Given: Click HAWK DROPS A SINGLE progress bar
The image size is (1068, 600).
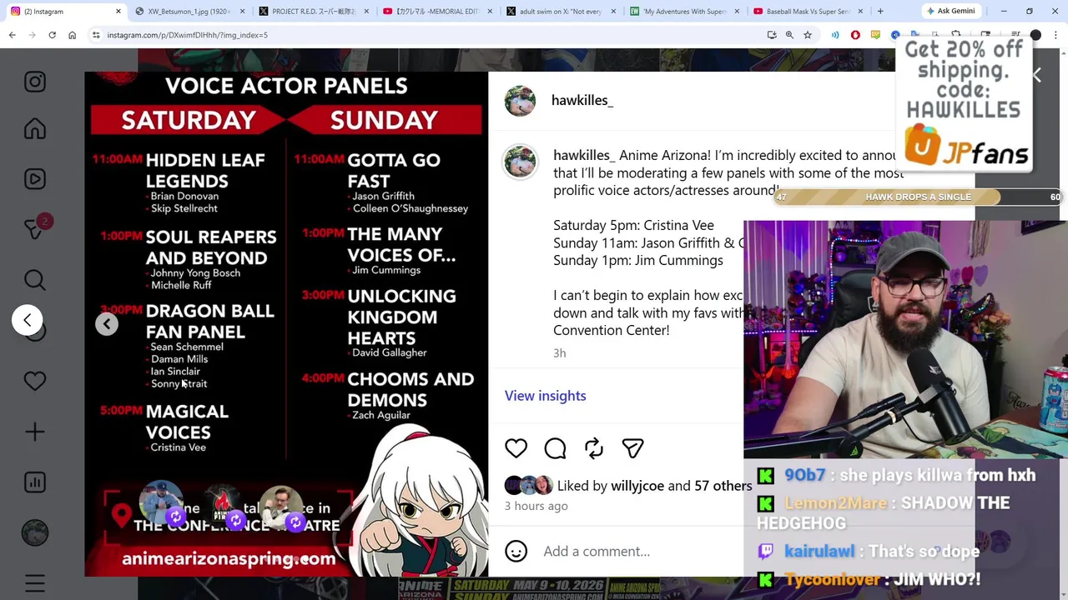Looking at the screenshot, I should [x=918, y=197].
